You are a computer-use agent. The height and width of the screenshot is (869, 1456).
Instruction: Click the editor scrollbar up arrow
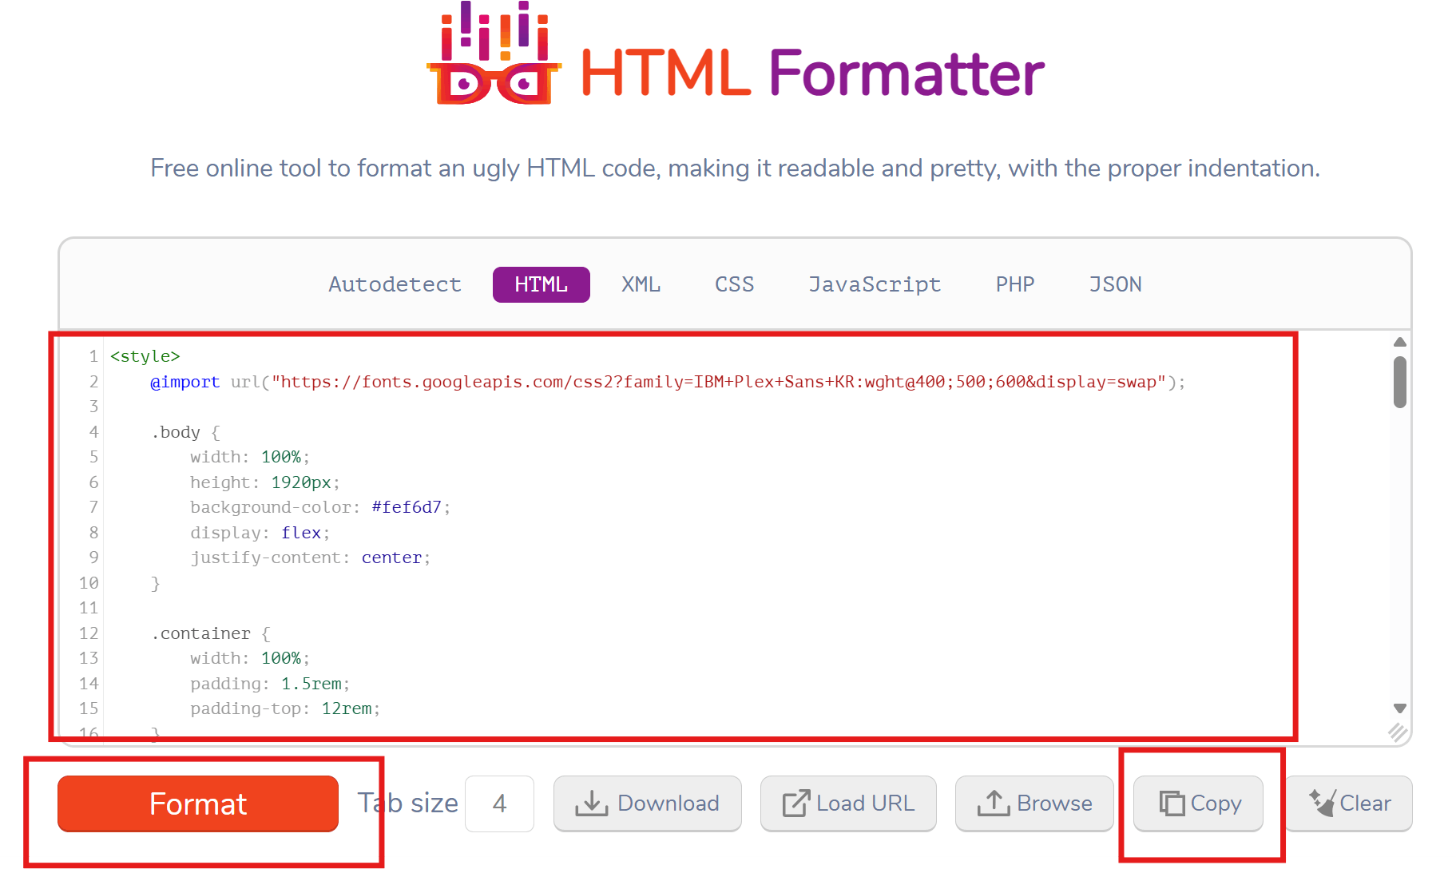1399,343
